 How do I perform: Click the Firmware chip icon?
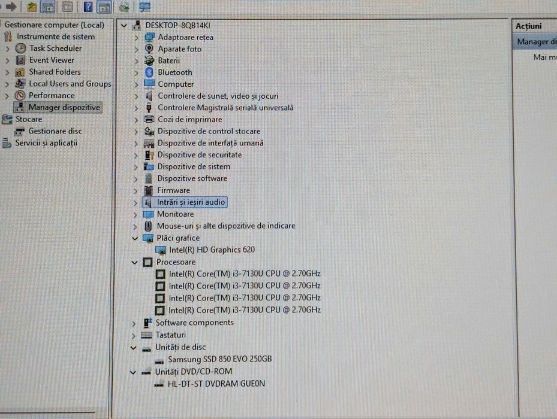[149, 190]
